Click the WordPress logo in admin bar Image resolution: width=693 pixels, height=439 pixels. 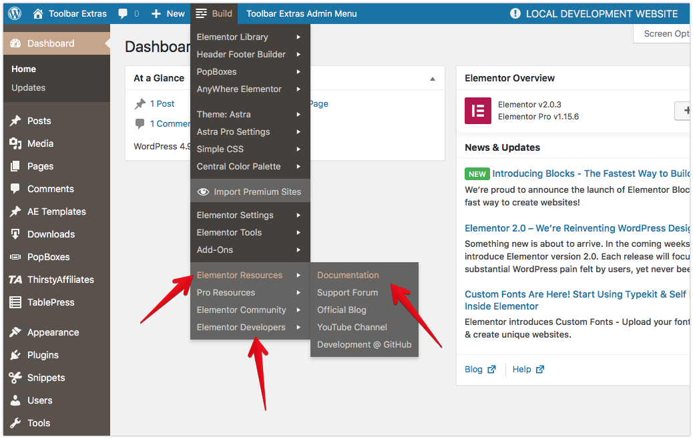(15, 13)
